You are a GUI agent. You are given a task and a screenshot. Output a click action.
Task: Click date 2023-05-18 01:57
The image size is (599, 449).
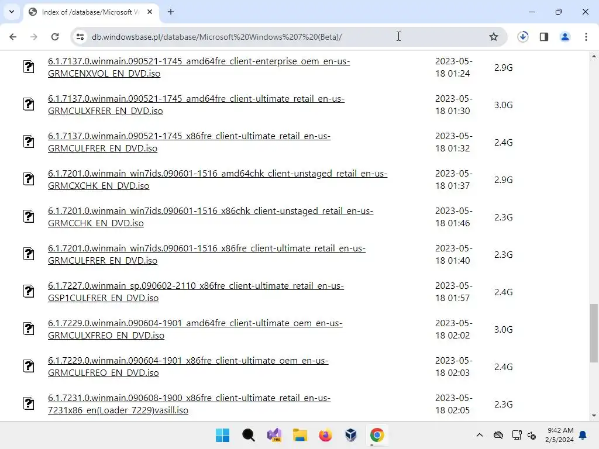pyautogui.click(x=454, y=292)
